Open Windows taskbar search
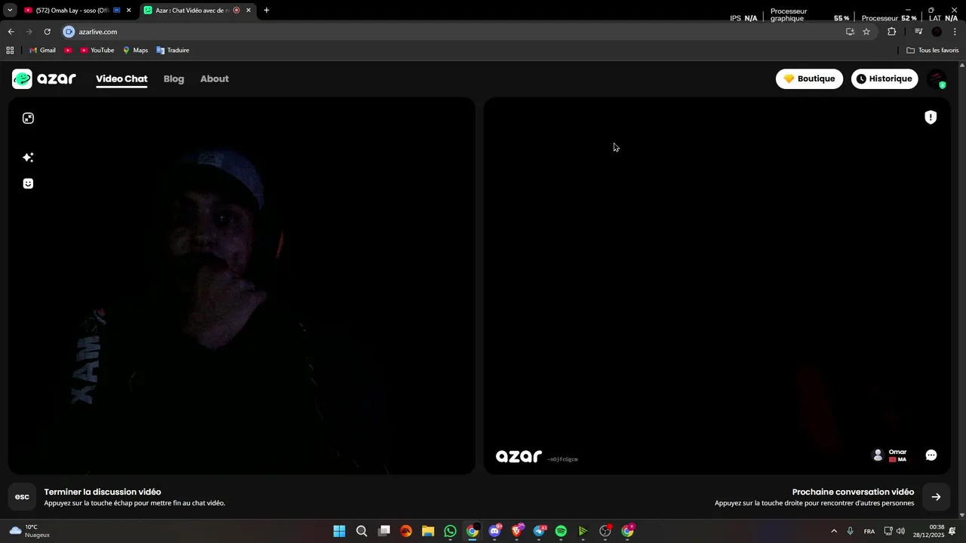This screenshot has height=543, width=966. pyautogui.click(x=361, y=531)
